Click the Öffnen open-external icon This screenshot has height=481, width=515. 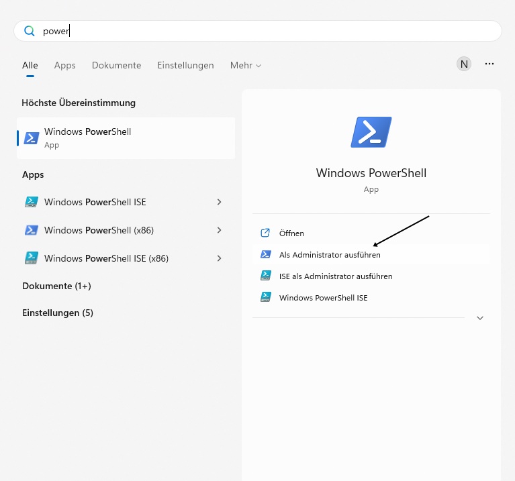tap(265, 233)
